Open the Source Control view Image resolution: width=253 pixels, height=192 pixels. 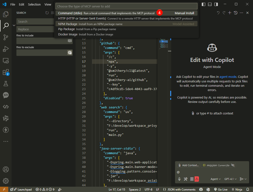point(6,37)
